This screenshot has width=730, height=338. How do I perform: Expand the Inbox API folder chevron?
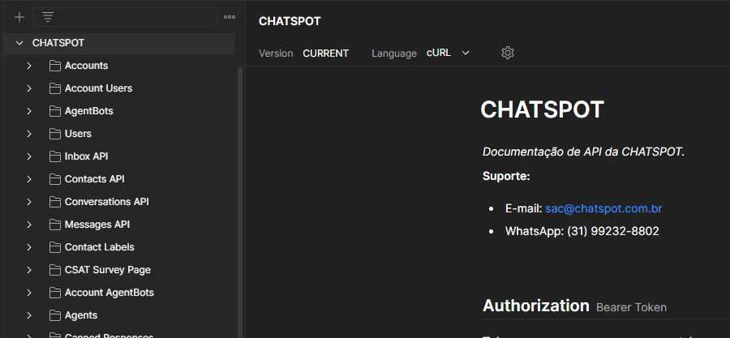[x=29, y=156]
